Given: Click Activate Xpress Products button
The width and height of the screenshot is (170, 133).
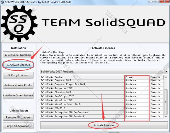Looking at the screenshot, I should point(18,85).
